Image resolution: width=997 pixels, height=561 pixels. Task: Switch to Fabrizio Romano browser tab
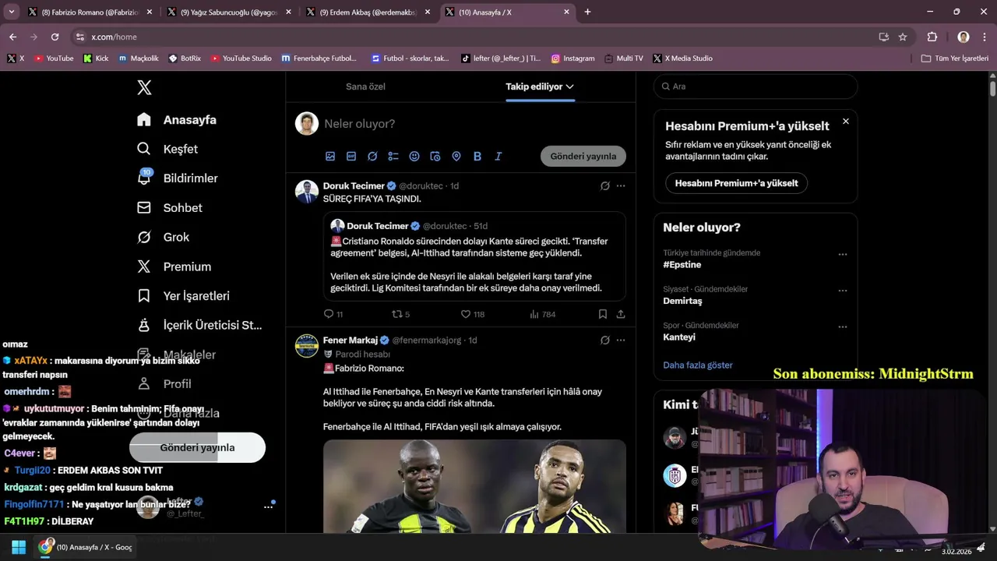90,12
